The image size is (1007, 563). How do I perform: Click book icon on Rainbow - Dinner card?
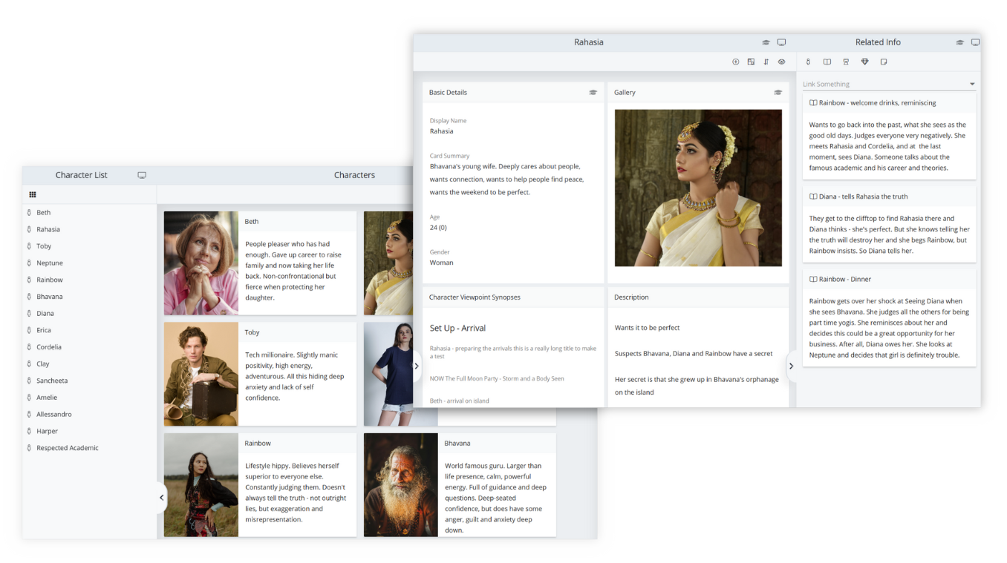click(x=813, y=279)
